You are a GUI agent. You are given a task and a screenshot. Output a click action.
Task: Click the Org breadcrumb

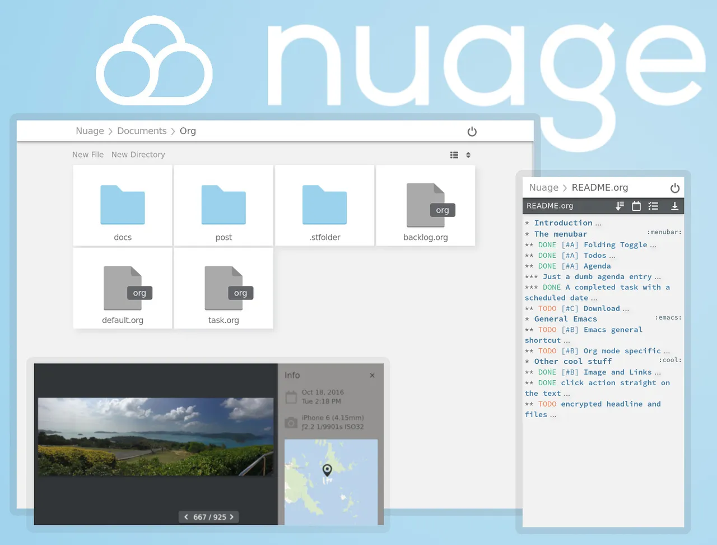point(188,131)
